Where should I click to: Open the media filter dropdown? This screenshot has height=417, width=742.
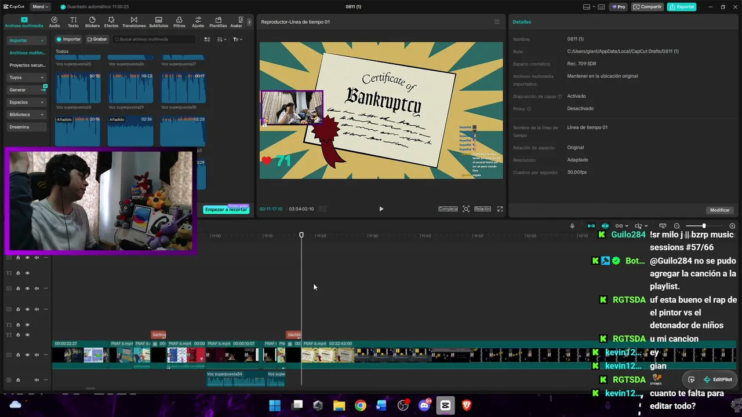coord(238,39)
